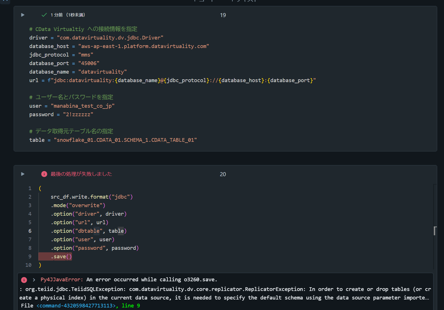The width and height of the screenshot is (444, 310).
Task: Click the driver variable assignment line
Action: click(x=96, y=38)
